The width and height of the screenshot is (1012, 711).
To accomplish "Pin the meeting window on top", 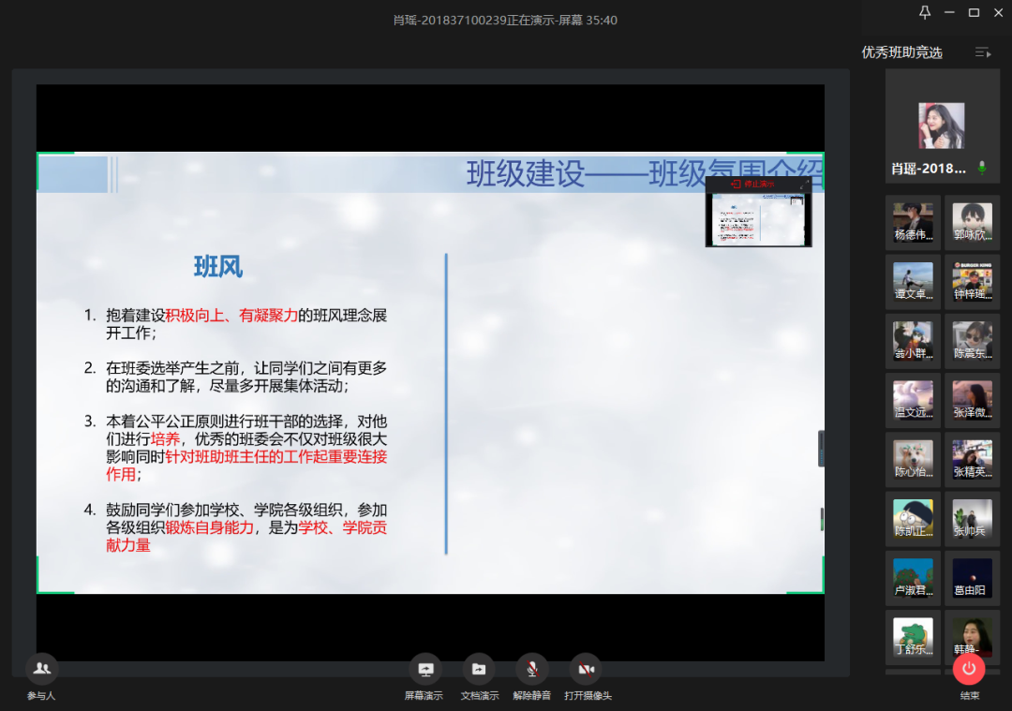I will coord(925,12).
